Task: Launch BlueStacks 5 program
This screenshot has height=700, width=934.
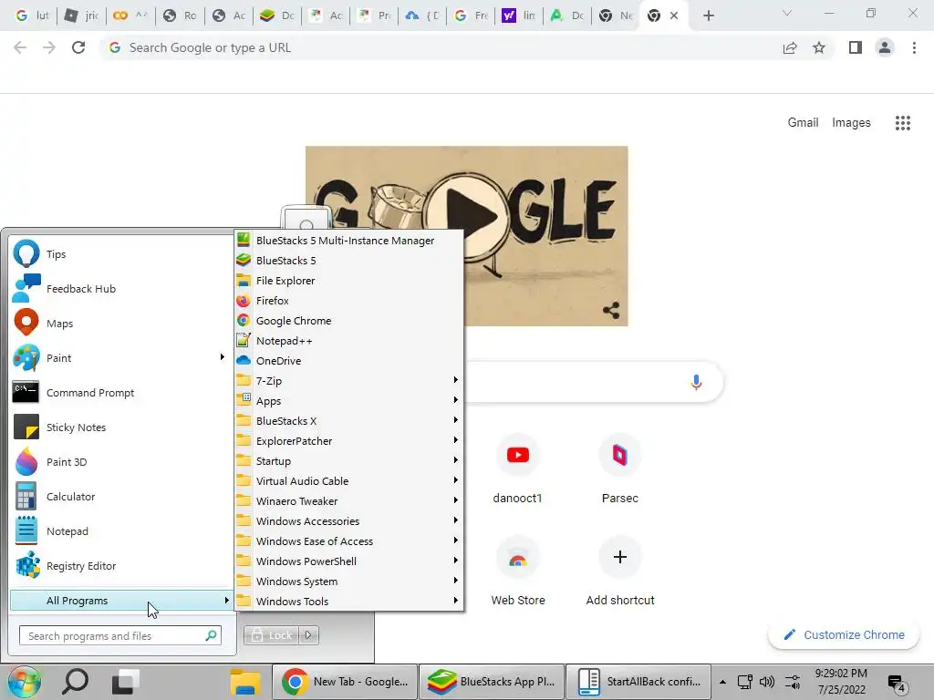Action: (349, 261)
